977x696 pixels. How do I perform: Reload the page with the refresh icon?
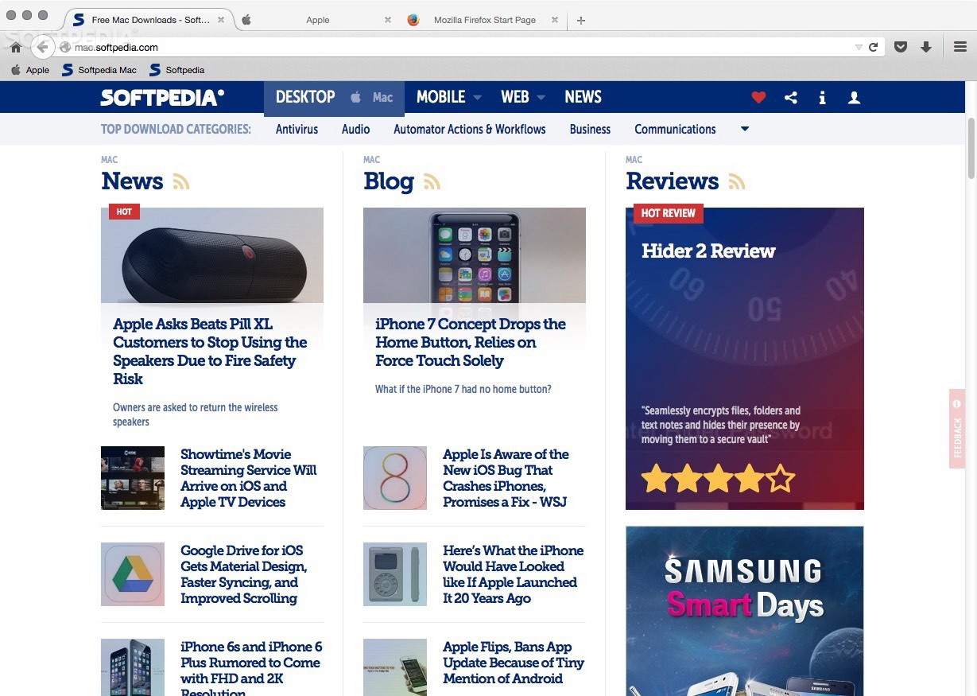click(x=873, y=48)
